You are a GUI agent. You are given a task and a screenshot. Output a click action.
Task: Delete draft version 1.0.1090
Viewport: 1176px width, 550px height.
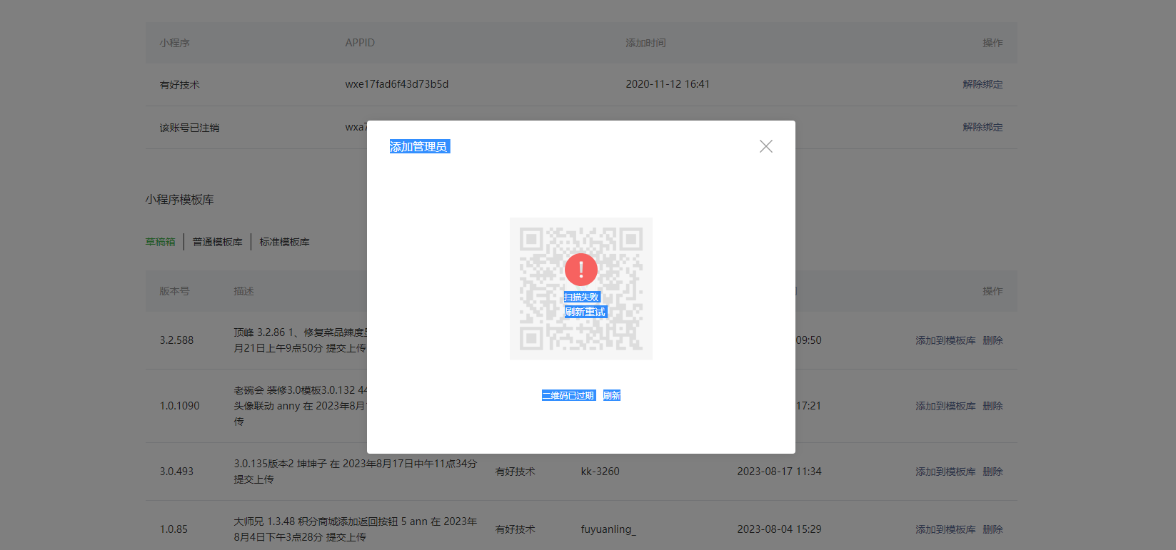992,406
